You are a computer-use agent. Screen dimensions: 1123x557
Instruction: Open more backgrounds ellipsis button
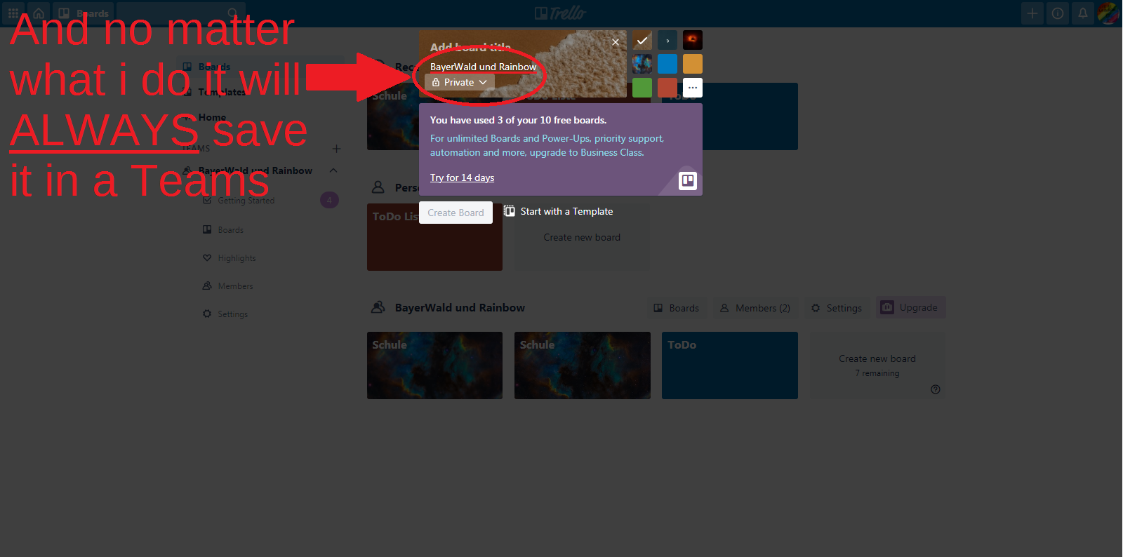point(692,88)
